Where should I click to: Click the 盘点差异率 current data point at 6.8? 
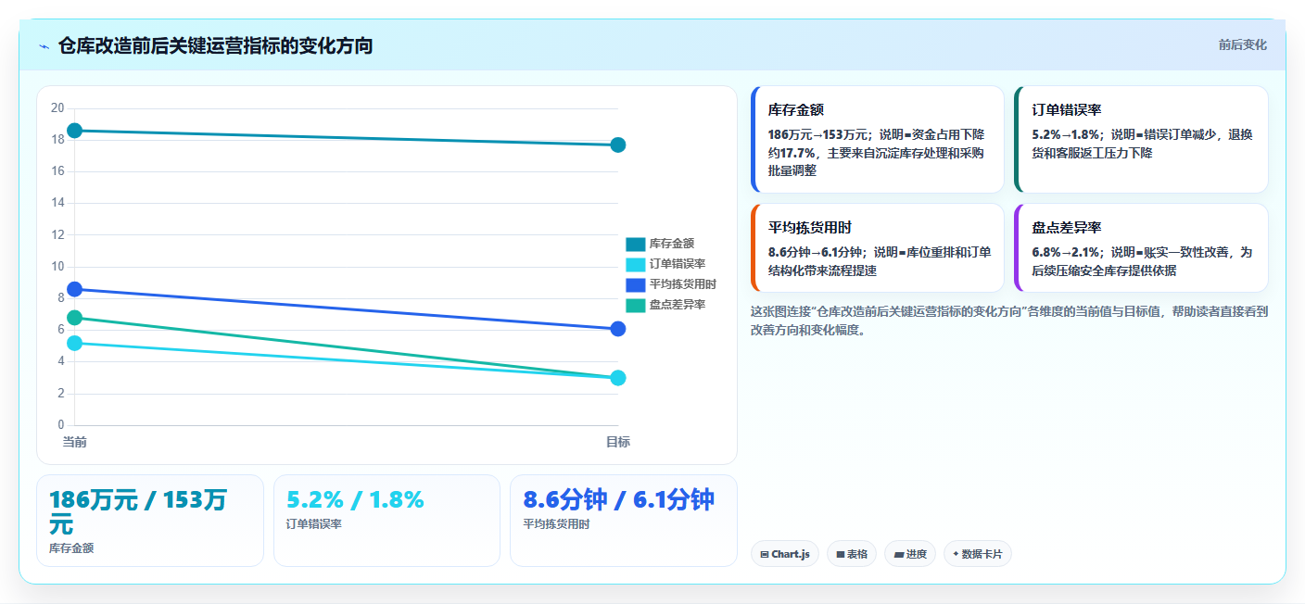click(x=74, y=318)
